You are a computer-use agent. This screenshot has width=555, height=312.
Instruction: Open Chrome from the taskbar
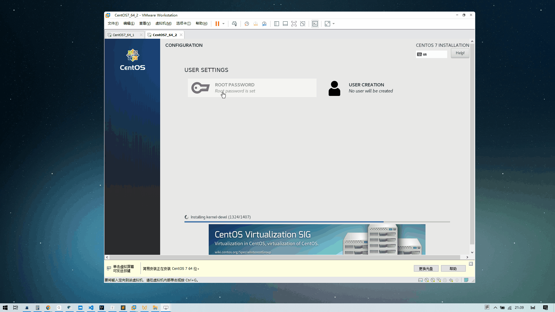pyautogui.click(x=48, y=308)
